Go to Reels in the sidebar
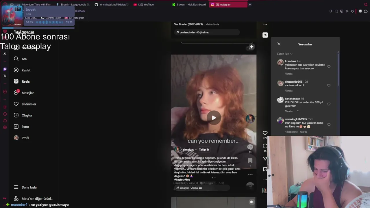This screenshot has height=208, width=370. click(22, 81)
